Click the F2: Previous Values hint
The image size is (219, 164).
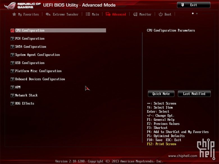pyautogui.click(x=163, y=124)
